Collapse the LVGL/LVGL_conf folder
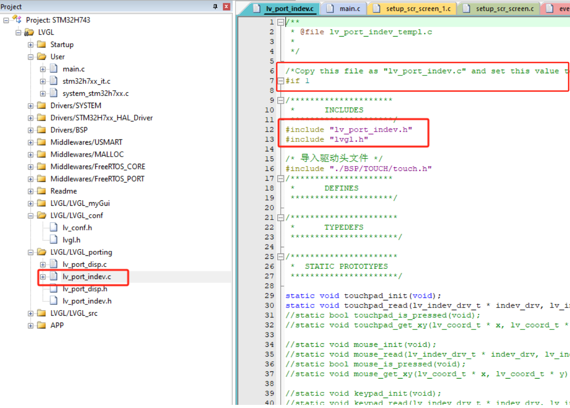 (30, 216)
